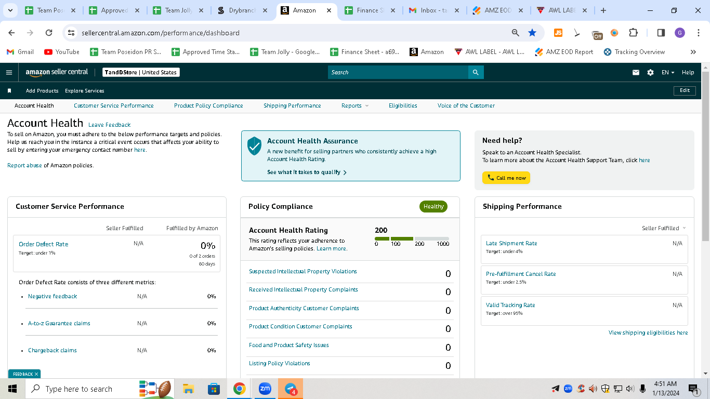Switch to the Account Health tab
Viewport: 710px width, 399px height.
click(34, 106)
